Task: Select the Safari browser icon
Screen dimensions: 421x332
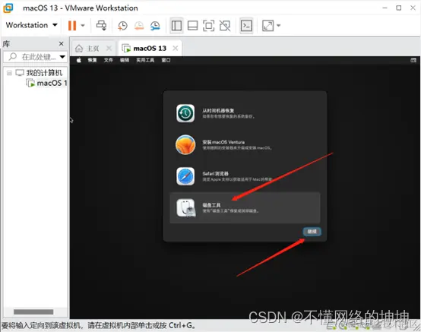Action: click(x=185, y=176)
